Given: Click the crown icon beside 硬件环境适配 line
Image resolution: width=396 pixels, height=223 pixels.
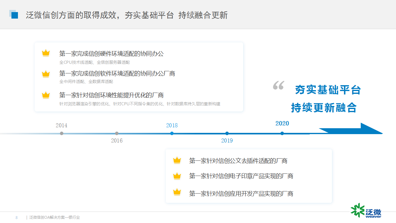Looking at the screenshot, I should click(46, 53).
